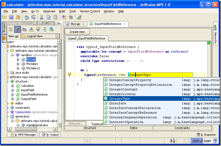Click the disabled Forward navigation icon
221x146 pixels.
pos(71,17)
